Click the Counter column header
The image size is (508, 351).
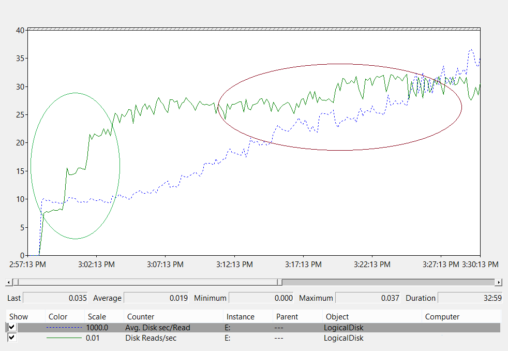[x=141, y=316]
